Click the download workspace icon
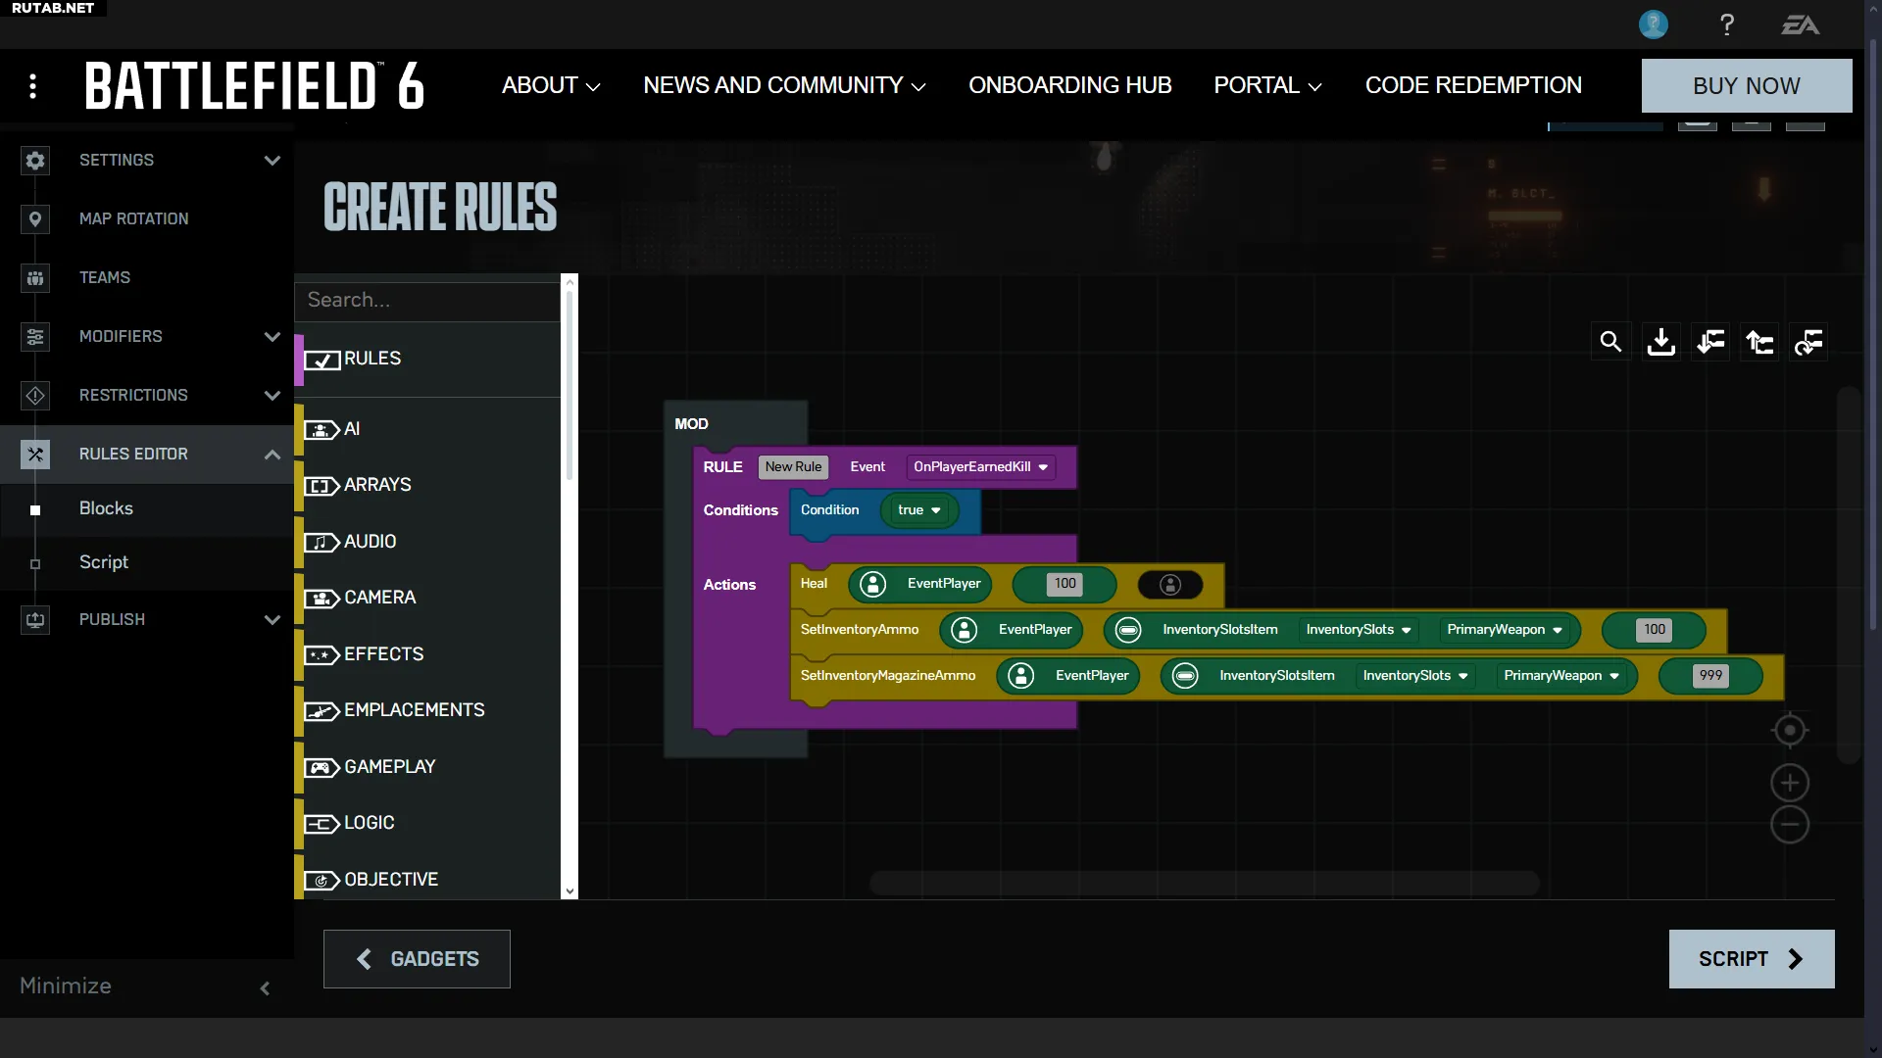1882x1058 pixels. [1660, 342]
